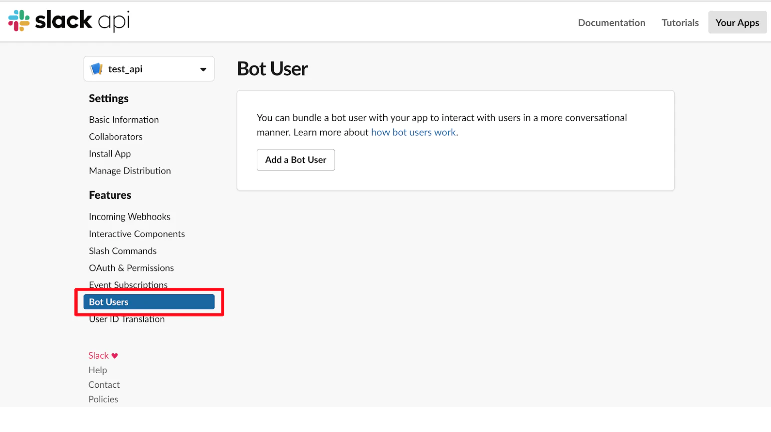771x432 pixels.
Task: Open Install App page
Action: tap(110, 154)
